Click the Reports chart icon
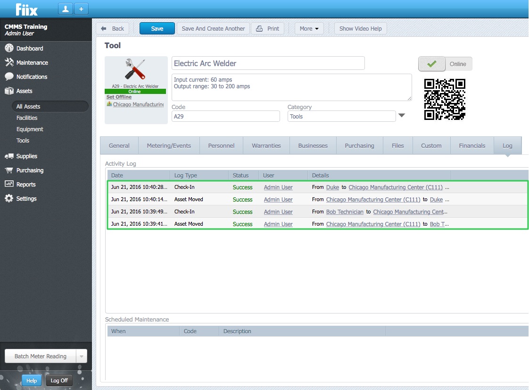529x390 pixels. click(9, 184)
